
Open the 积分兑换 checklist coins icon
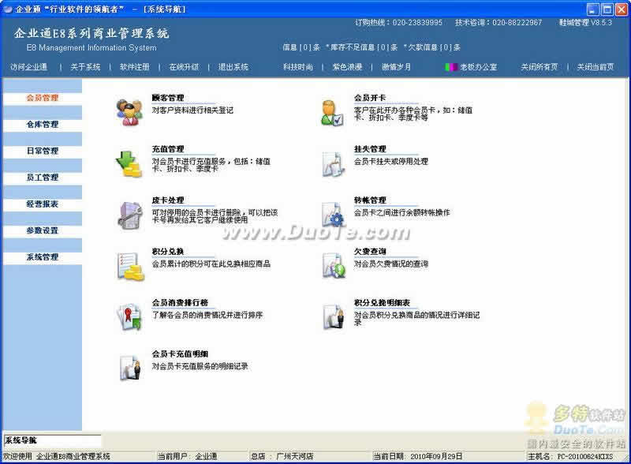coord(130,266)
